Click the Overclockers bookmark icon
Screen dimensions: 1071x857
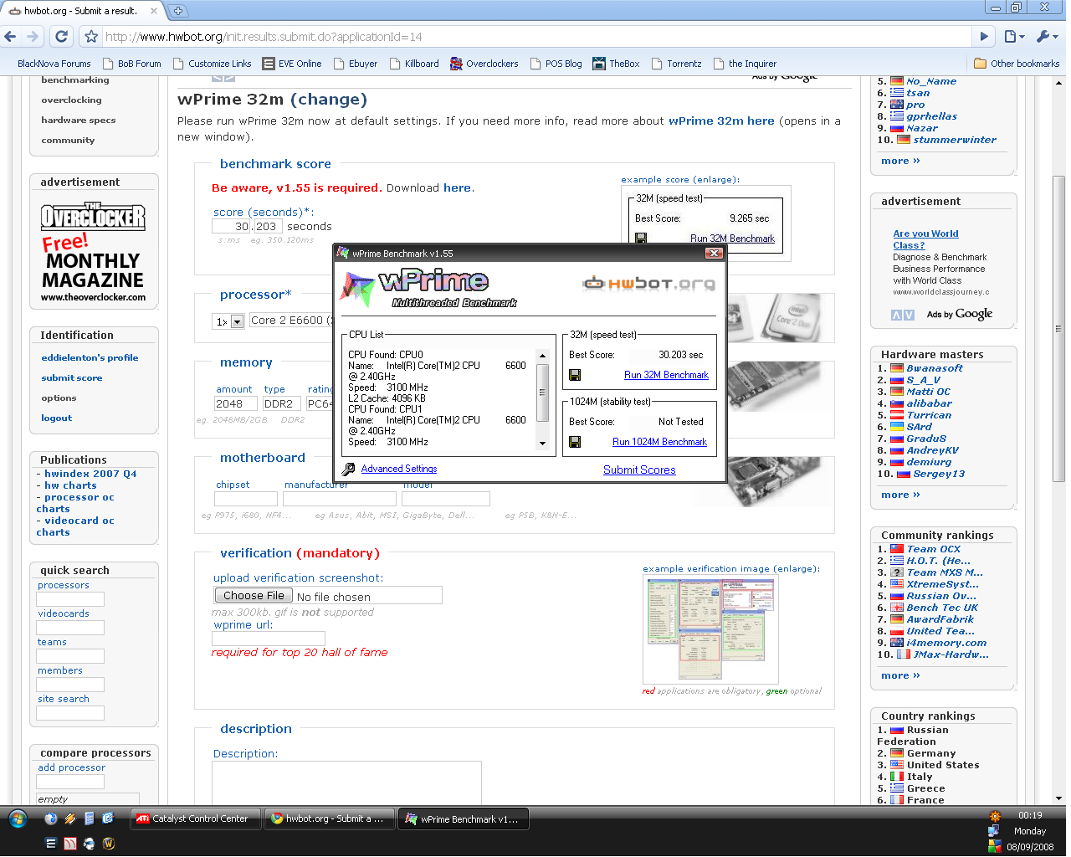pos(456,64)
